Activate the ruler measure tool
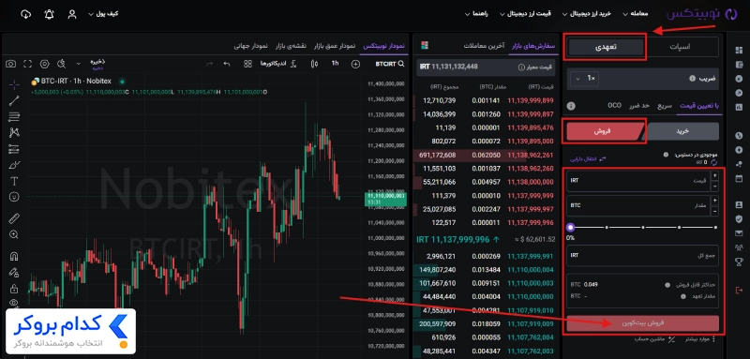The height and width of the screenshot is (359, 750). pos(14,218)
